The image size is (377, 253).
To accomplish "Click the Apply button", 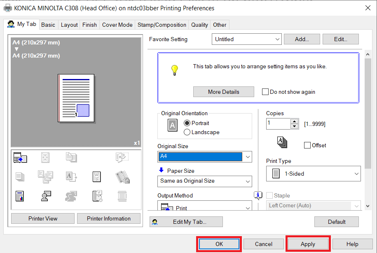I will point(308,244).
